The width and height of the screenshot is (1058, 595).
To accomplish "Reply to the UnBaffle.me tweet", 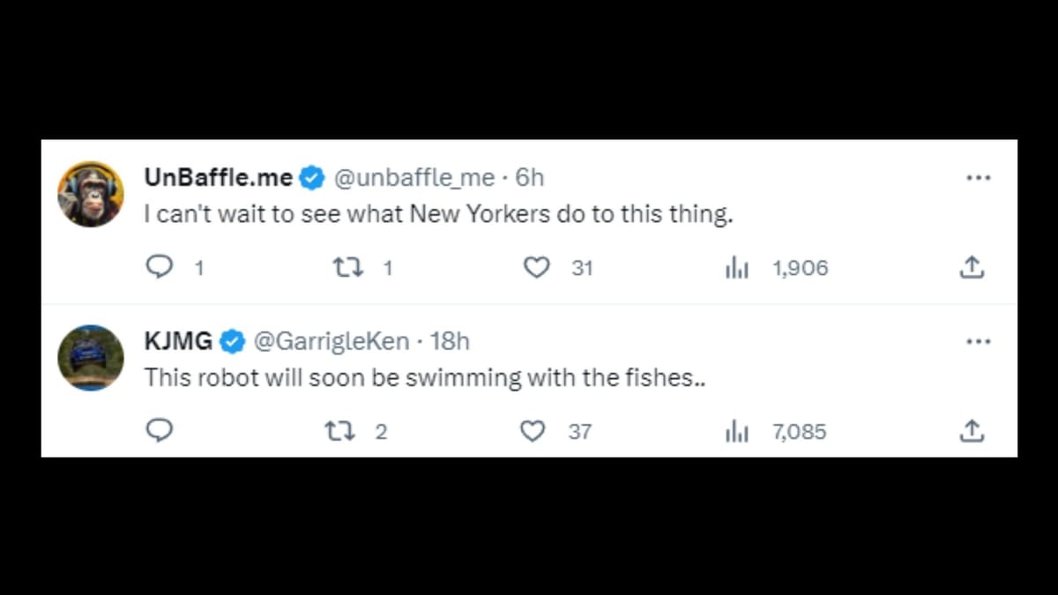I will coord(159,267).
